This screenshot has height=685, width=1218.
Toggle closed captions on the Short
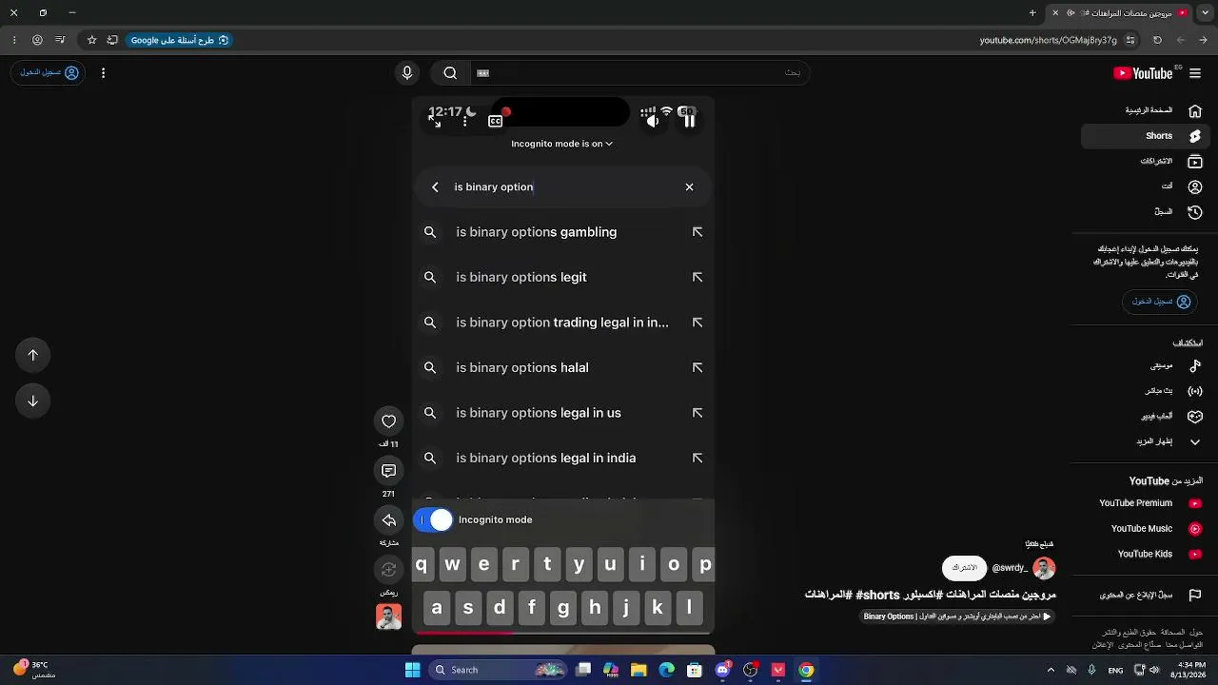point(495,121)
